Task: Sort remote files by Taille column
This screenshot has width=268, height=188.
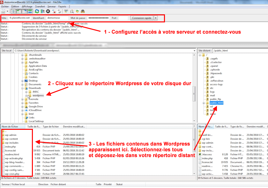Action: click(221, 127)
